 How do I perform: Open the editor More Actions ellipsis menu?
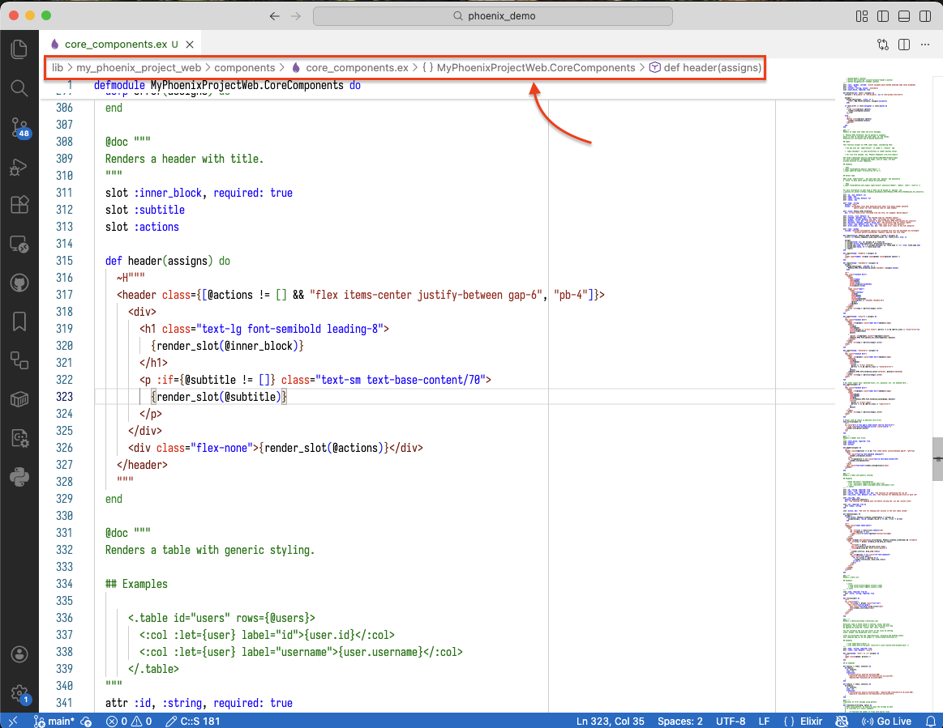(x=925, y=44)
